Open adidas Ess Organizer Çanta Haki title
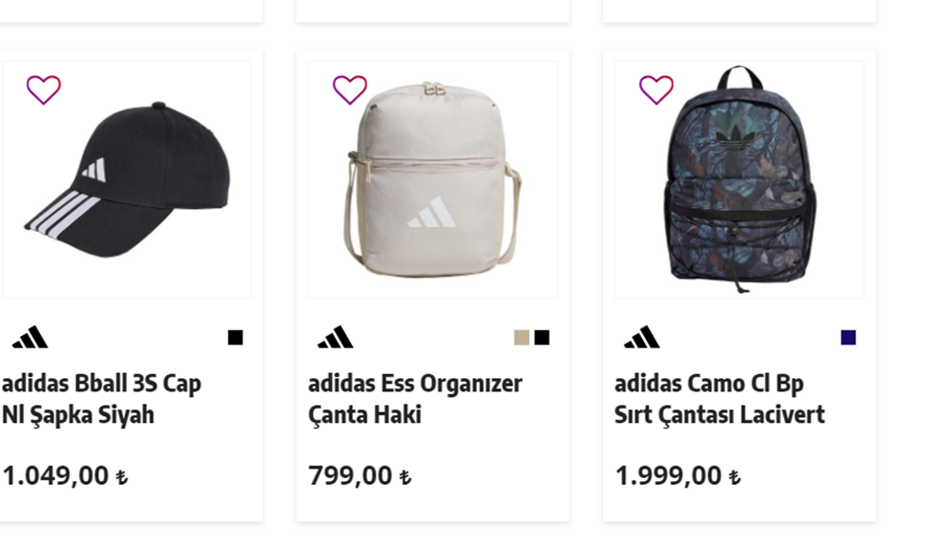934x544 pixels. (415, 399)
